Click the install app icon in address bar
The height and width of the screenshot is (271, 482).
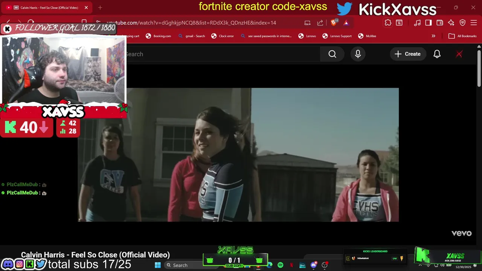coord(307,23)
